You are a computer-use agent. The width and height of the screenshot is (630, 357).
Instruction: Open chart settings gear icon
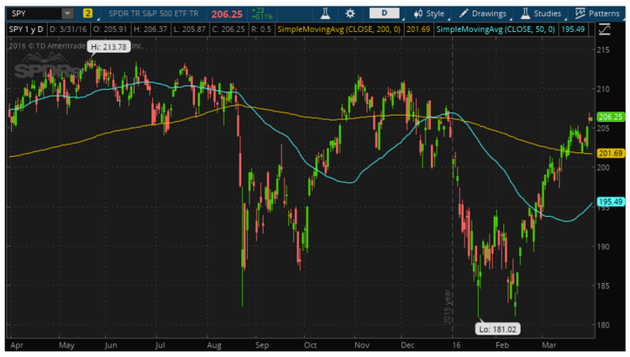point(349,14)
